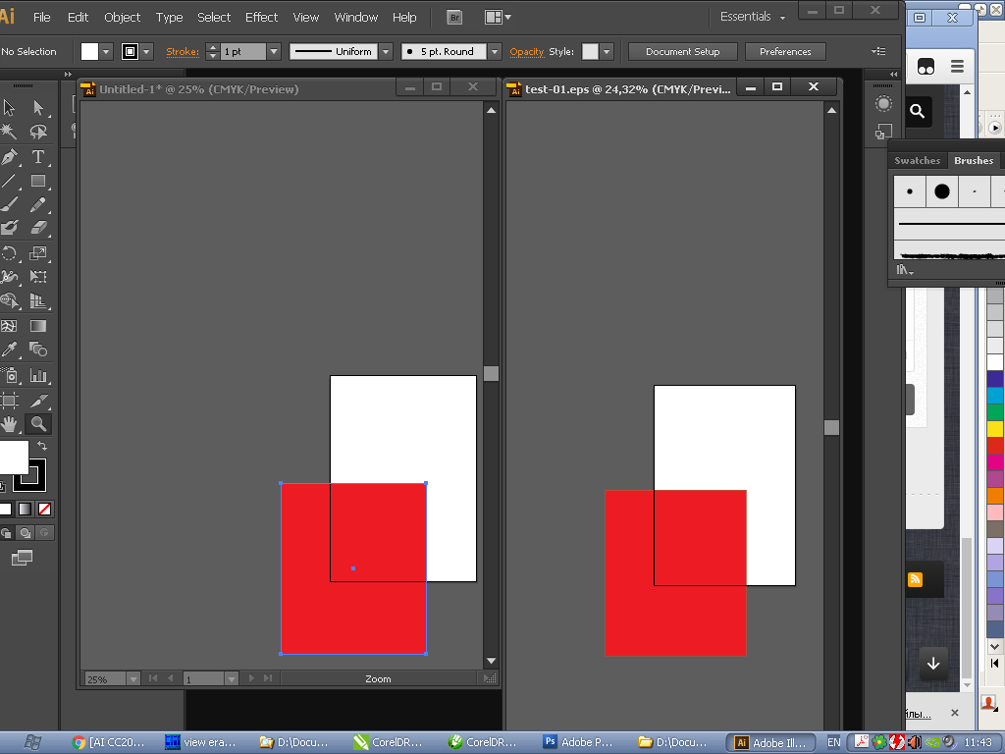Select the Magic Wand tool
1005x754 pixels.
[x=10, y=132]
